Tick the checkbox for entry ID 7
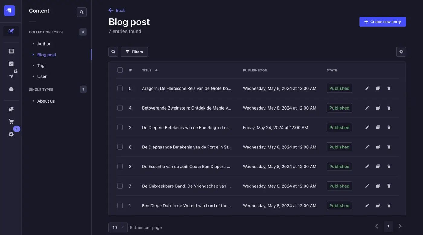This screenshot has width=423, height=235. pos(120,186)
